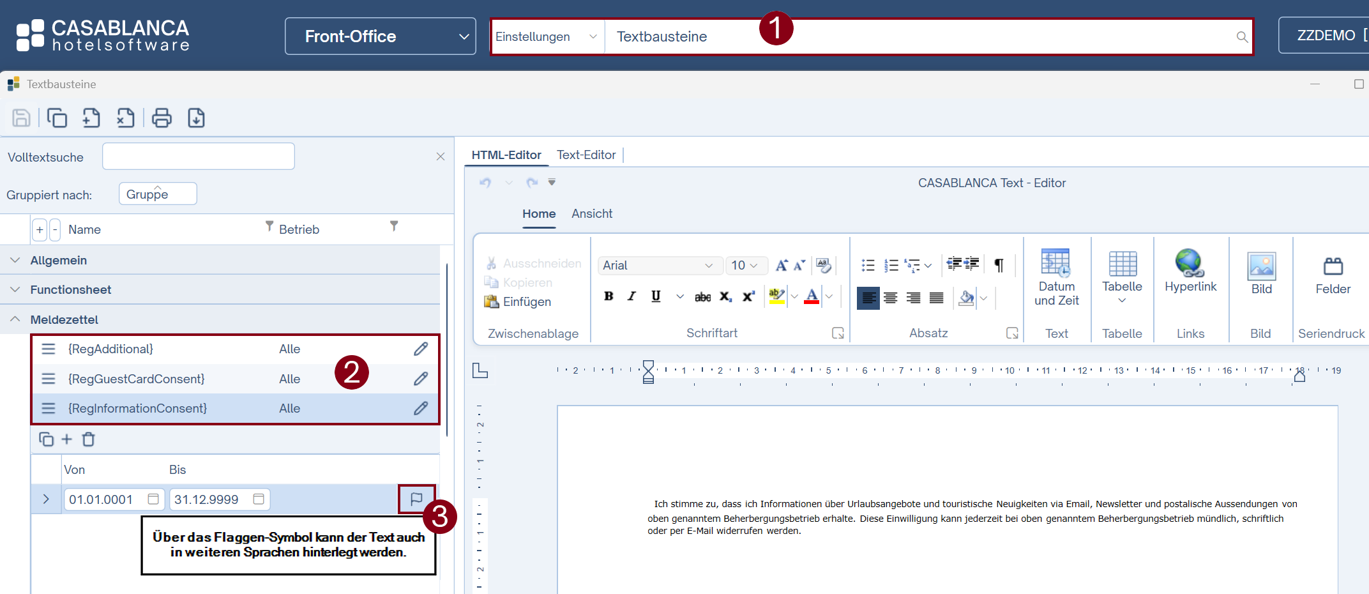
Task: Click Einfügen paste button
Action: (x=518, y=301)
